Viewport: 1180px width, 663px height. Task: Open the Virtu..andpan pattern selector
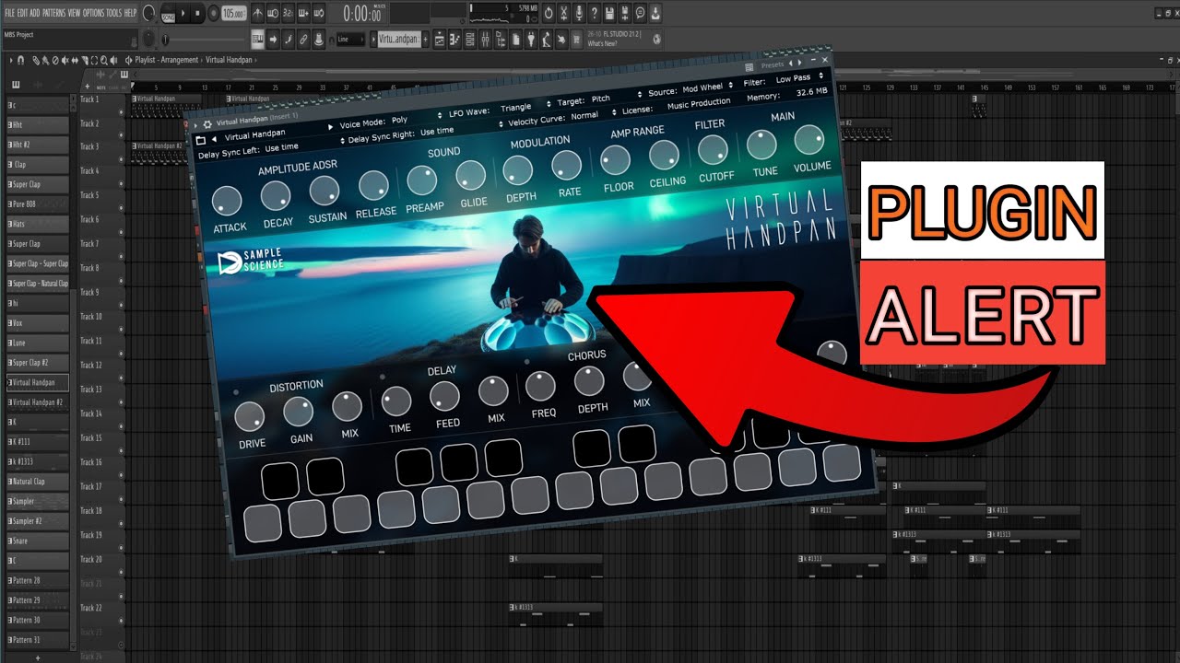[x=398, y=40]
